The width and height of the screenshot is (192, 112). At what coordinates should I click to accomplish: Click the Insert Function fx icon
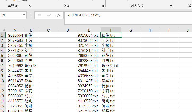(59, 15)
